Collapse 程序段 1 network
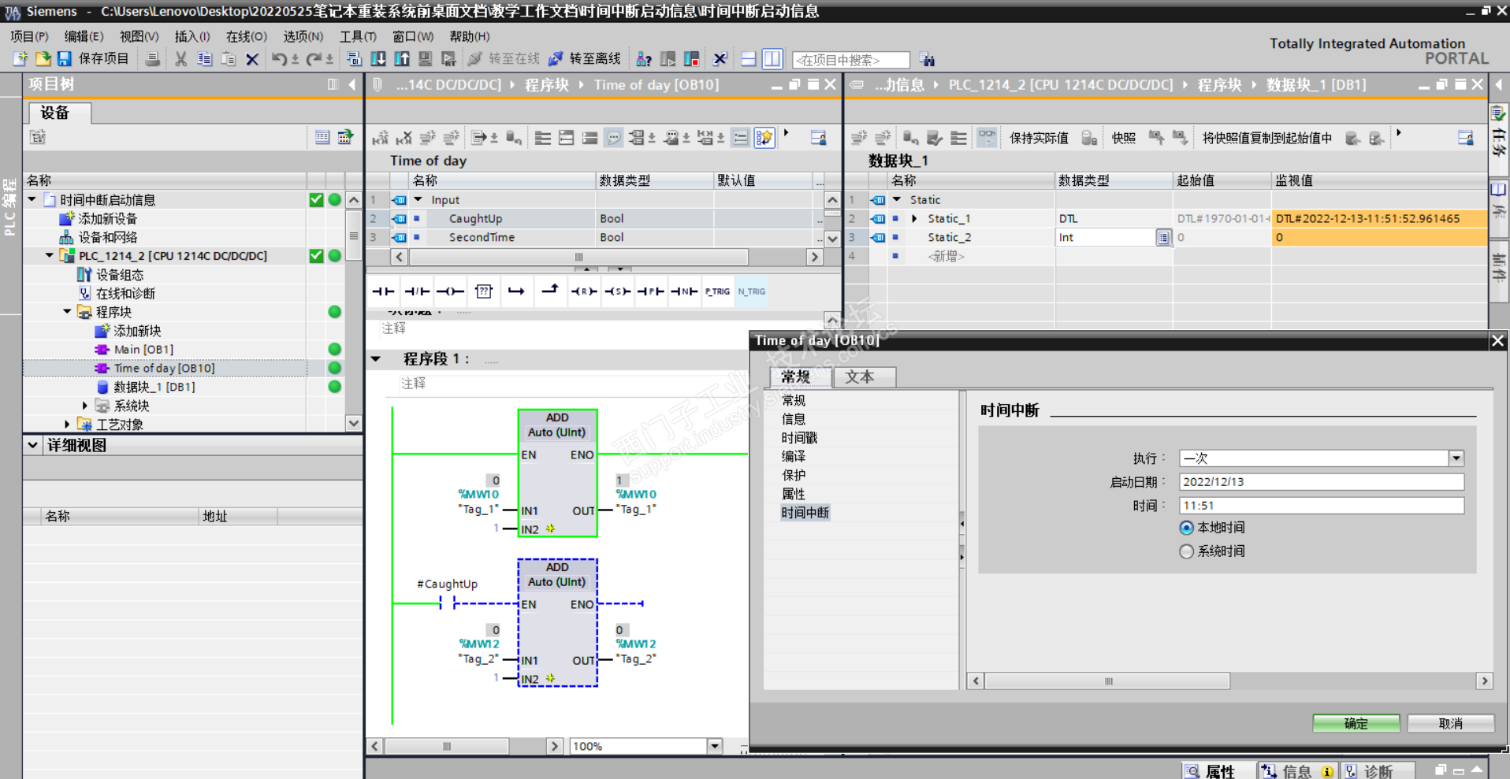Image resolution: width=1510 pixels, height=779 pixels. (x=376, y=359)
